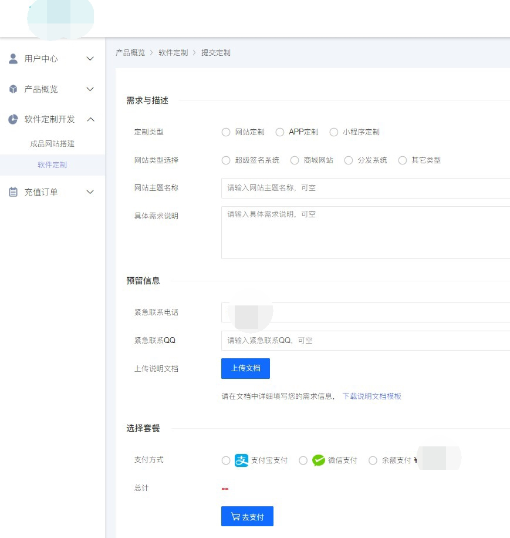This screenshot has width=510, height=538.
Task: Collapse 软件定制开发 menu chevron
Action: point(90,119)
